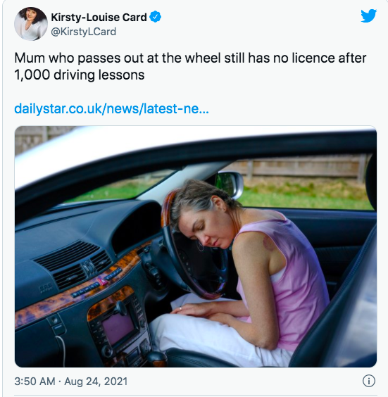Open the tweet info icon
The image size is (388, 397).
[369, 381]
